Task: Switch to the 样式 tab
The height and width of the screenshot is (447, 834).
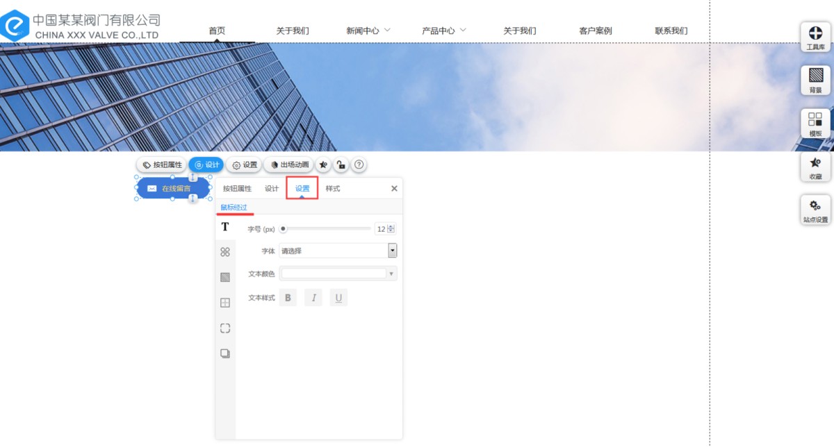Action: [x=333, y=189]
